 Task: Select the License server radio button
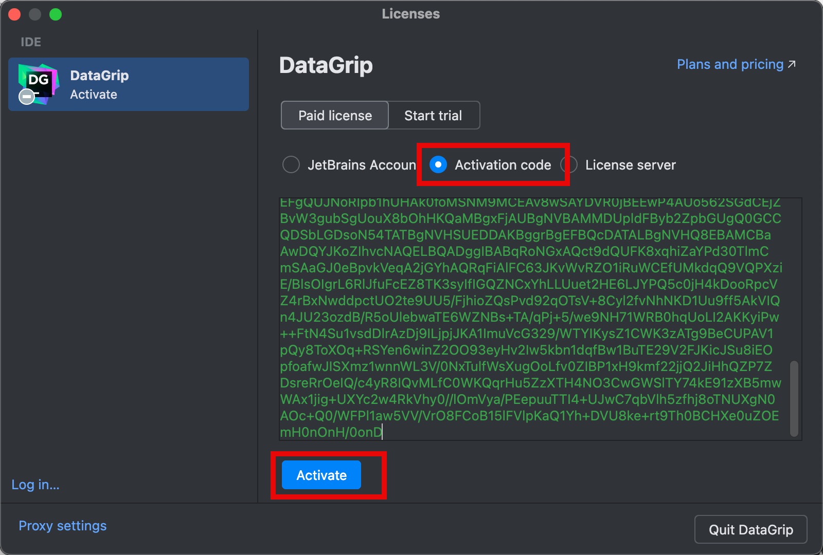[570, 165]
